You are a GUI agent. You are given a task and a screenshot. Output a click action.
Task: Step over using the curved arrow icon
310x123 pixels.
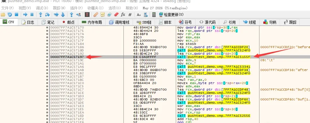click(47, 15)
